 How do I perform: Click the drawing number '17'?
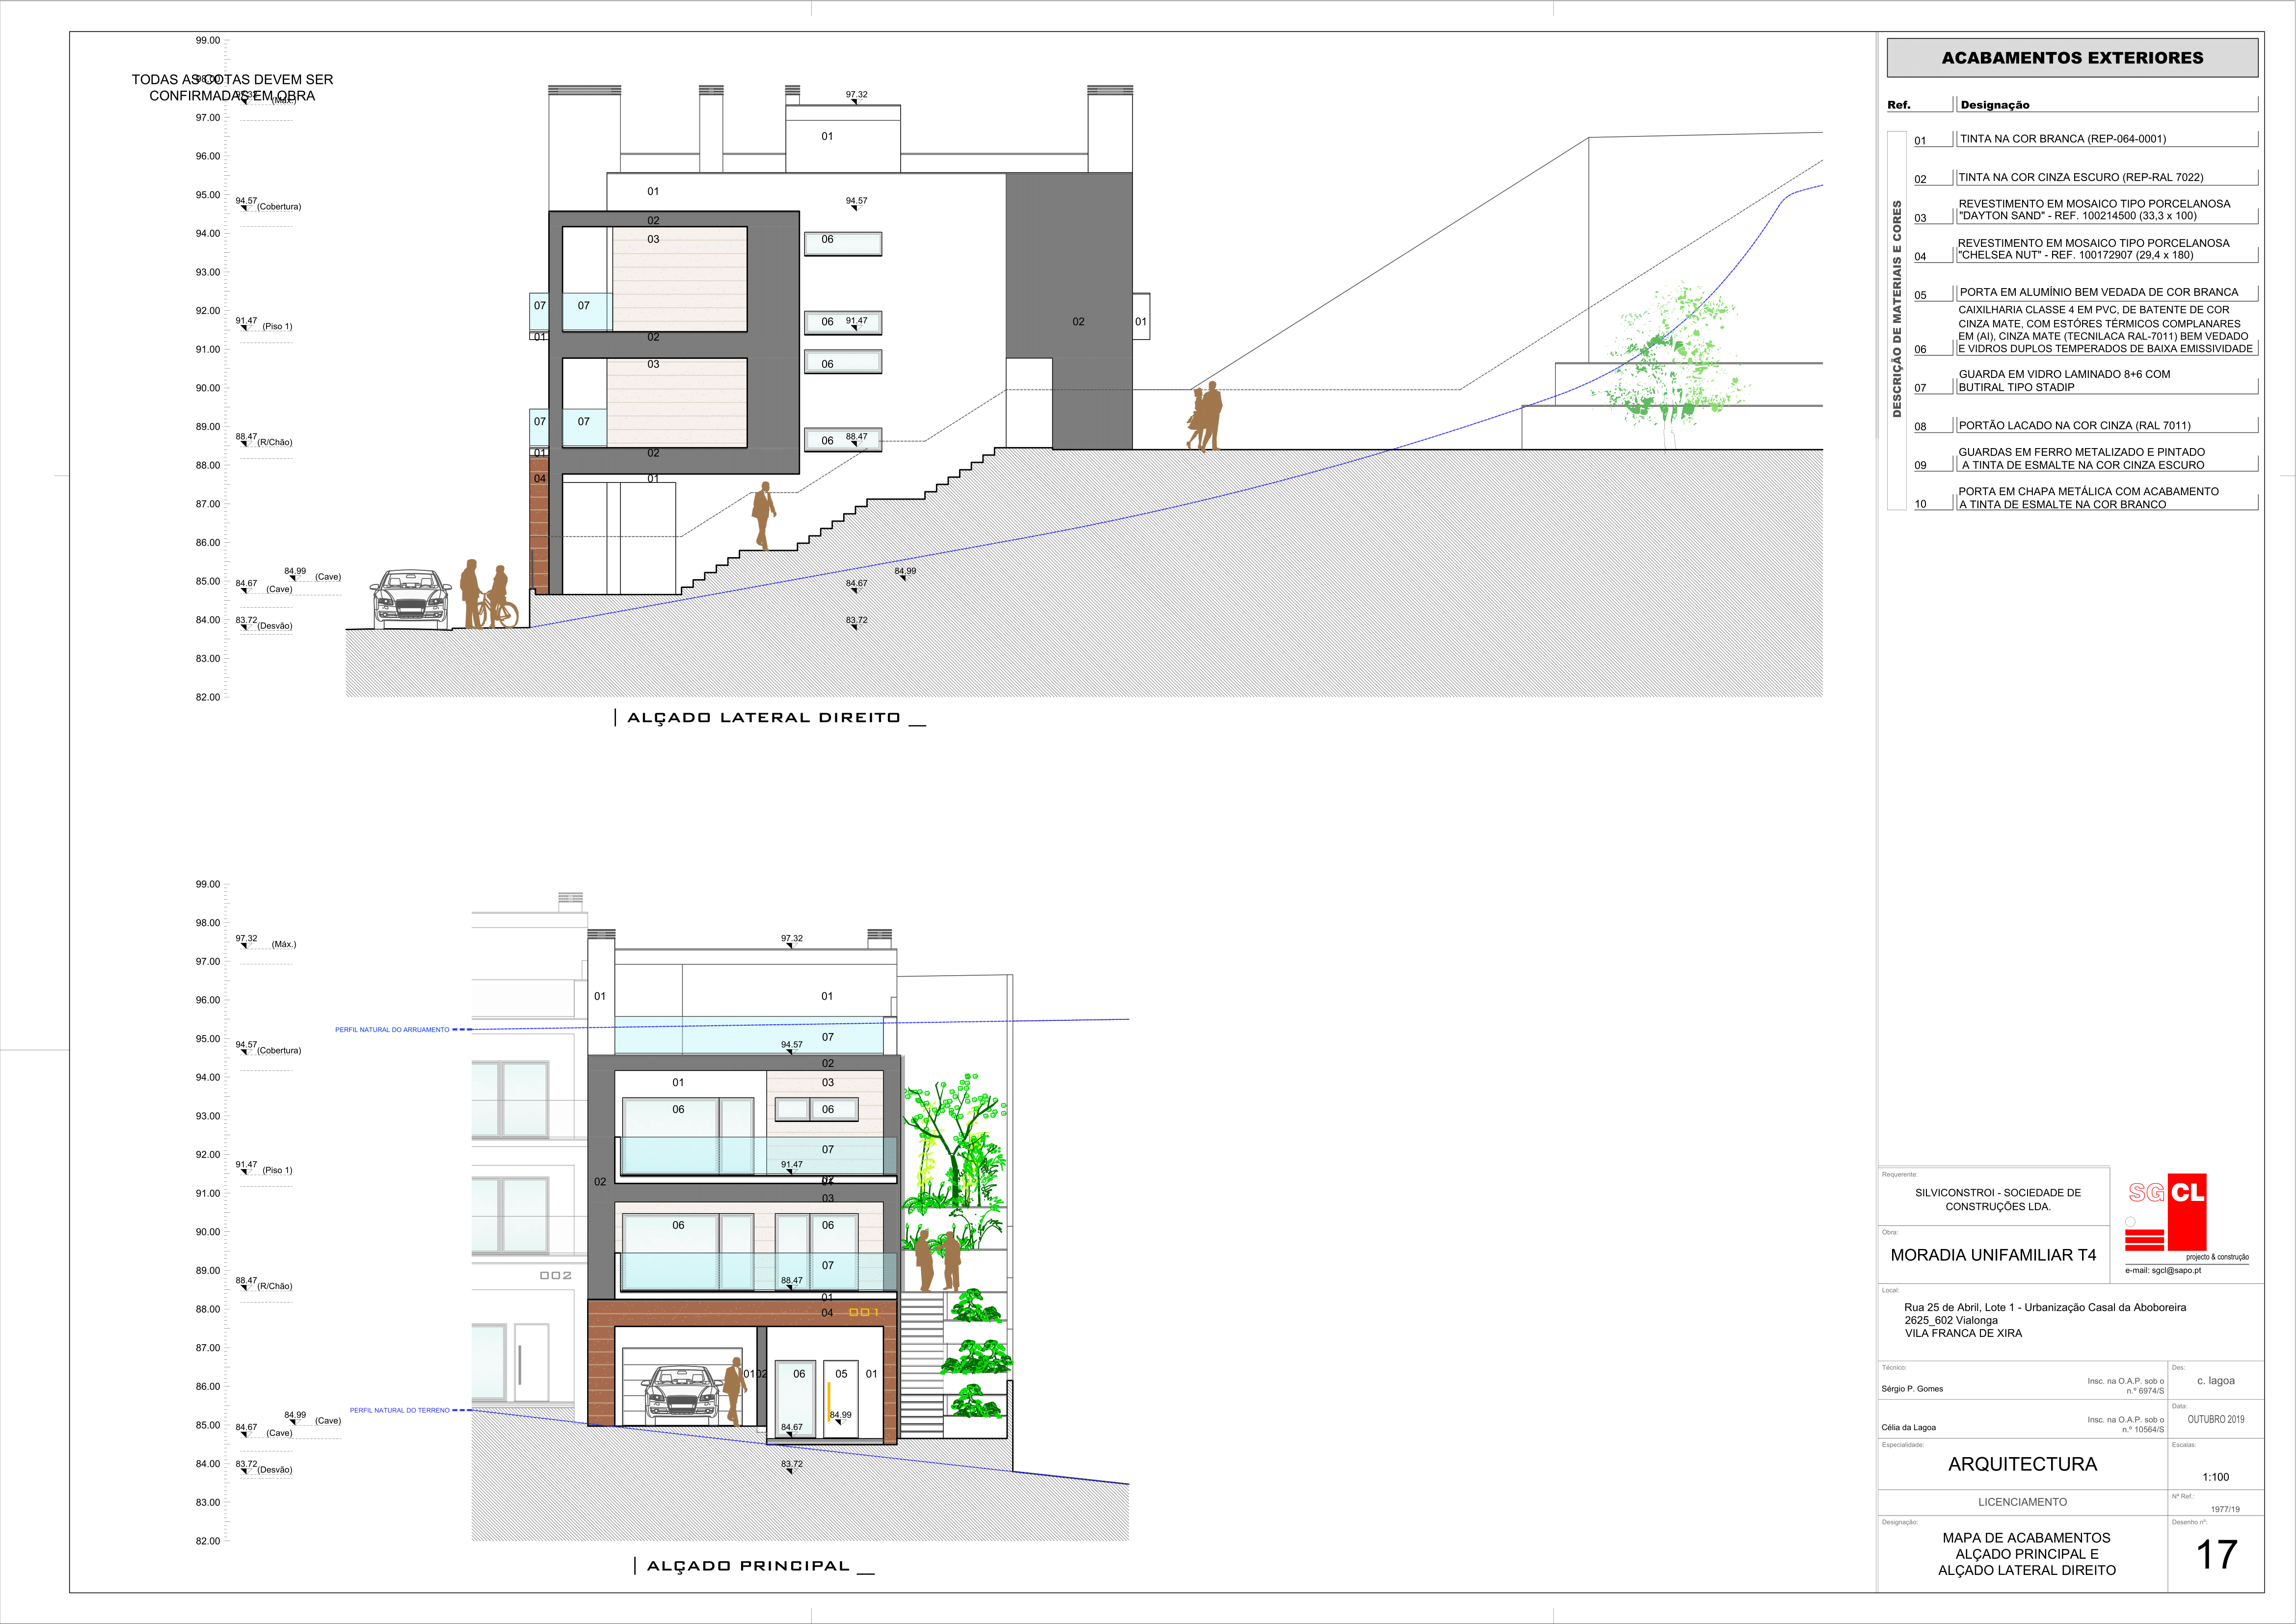point(2216,1555)
